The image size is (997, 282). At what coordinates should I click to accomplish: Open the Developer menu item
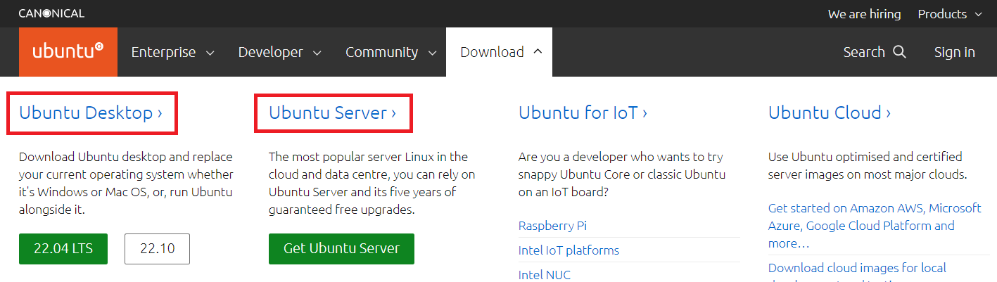pos(279,52)
